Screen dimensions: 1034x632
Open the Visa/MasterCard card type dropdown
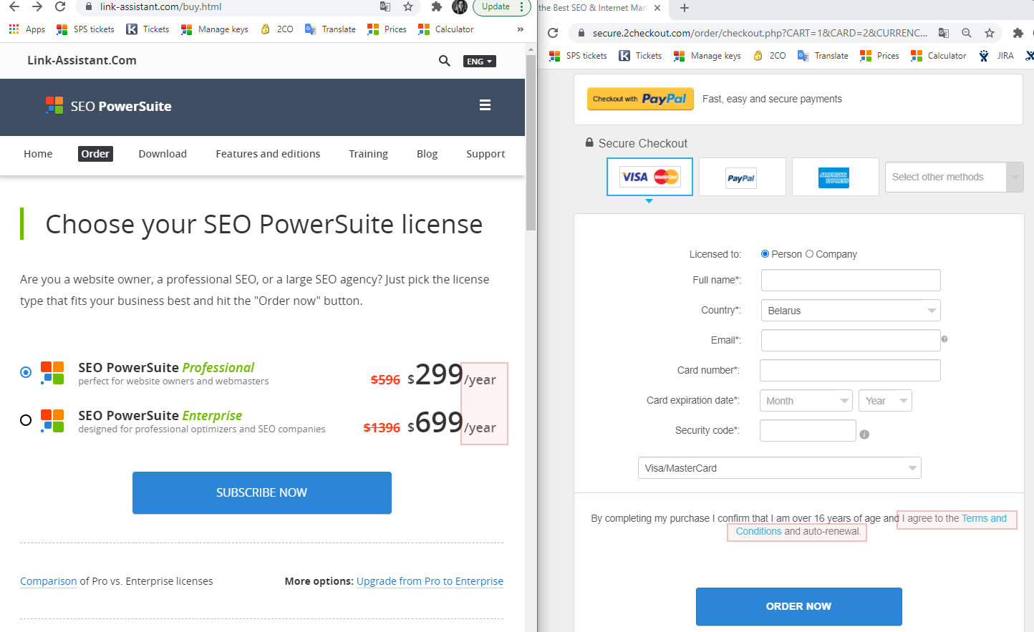[x=779, y=468]
